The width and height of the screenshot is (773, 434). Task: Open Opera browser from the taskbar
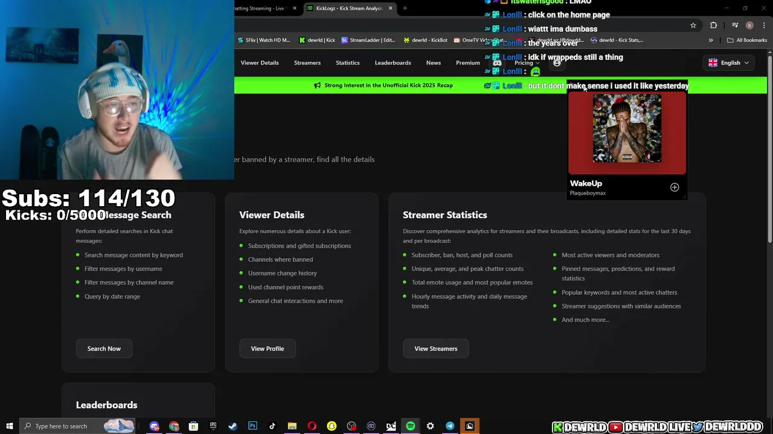pyautogui.click(x=312, y=426)
